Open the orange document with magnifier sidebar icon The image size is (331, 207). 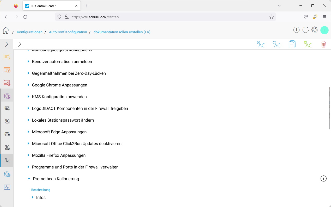(7, 57)
